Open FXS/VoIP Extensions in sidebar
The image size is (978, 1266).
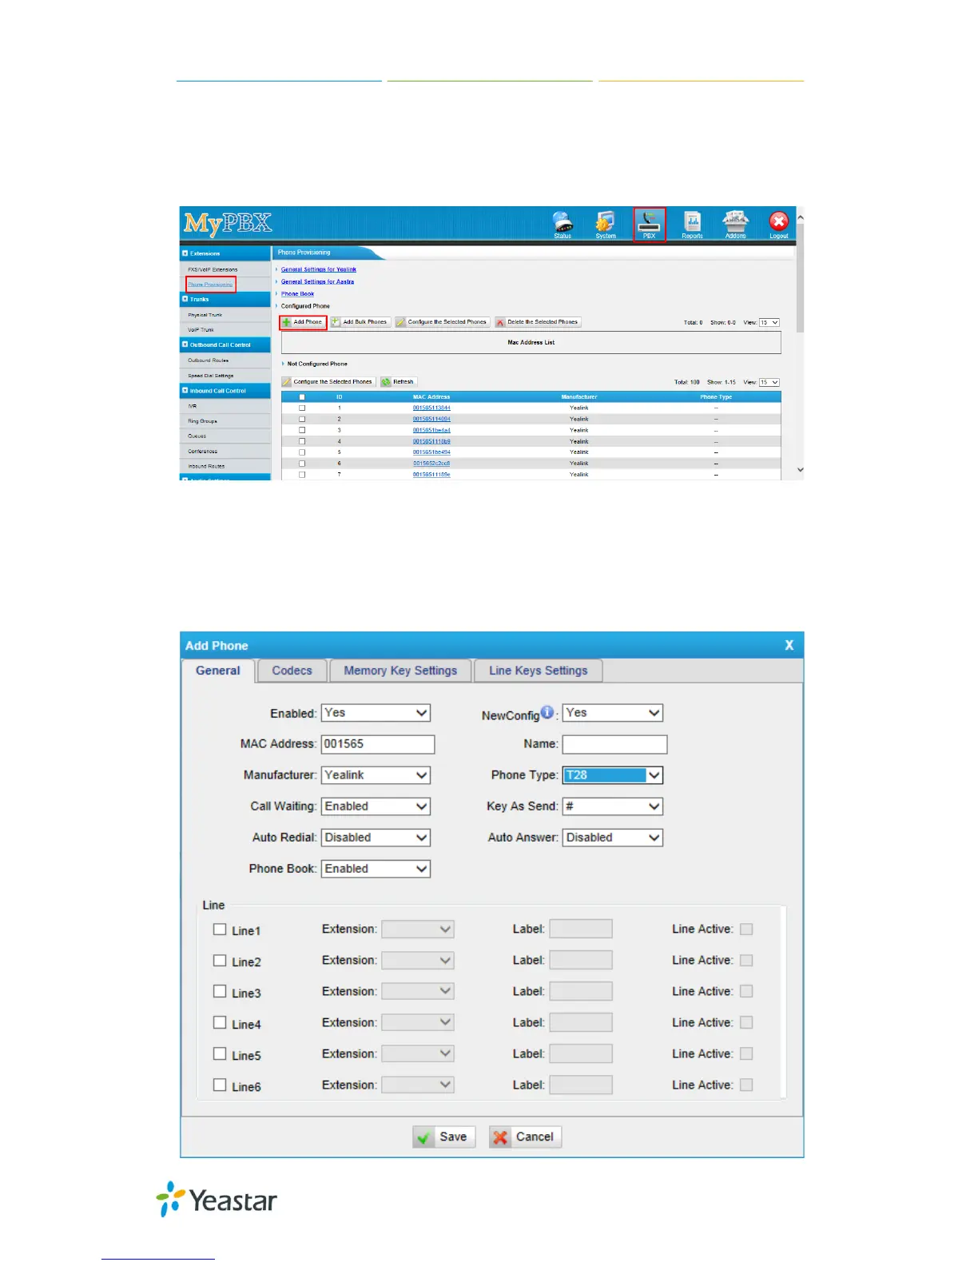coord(213,269)
